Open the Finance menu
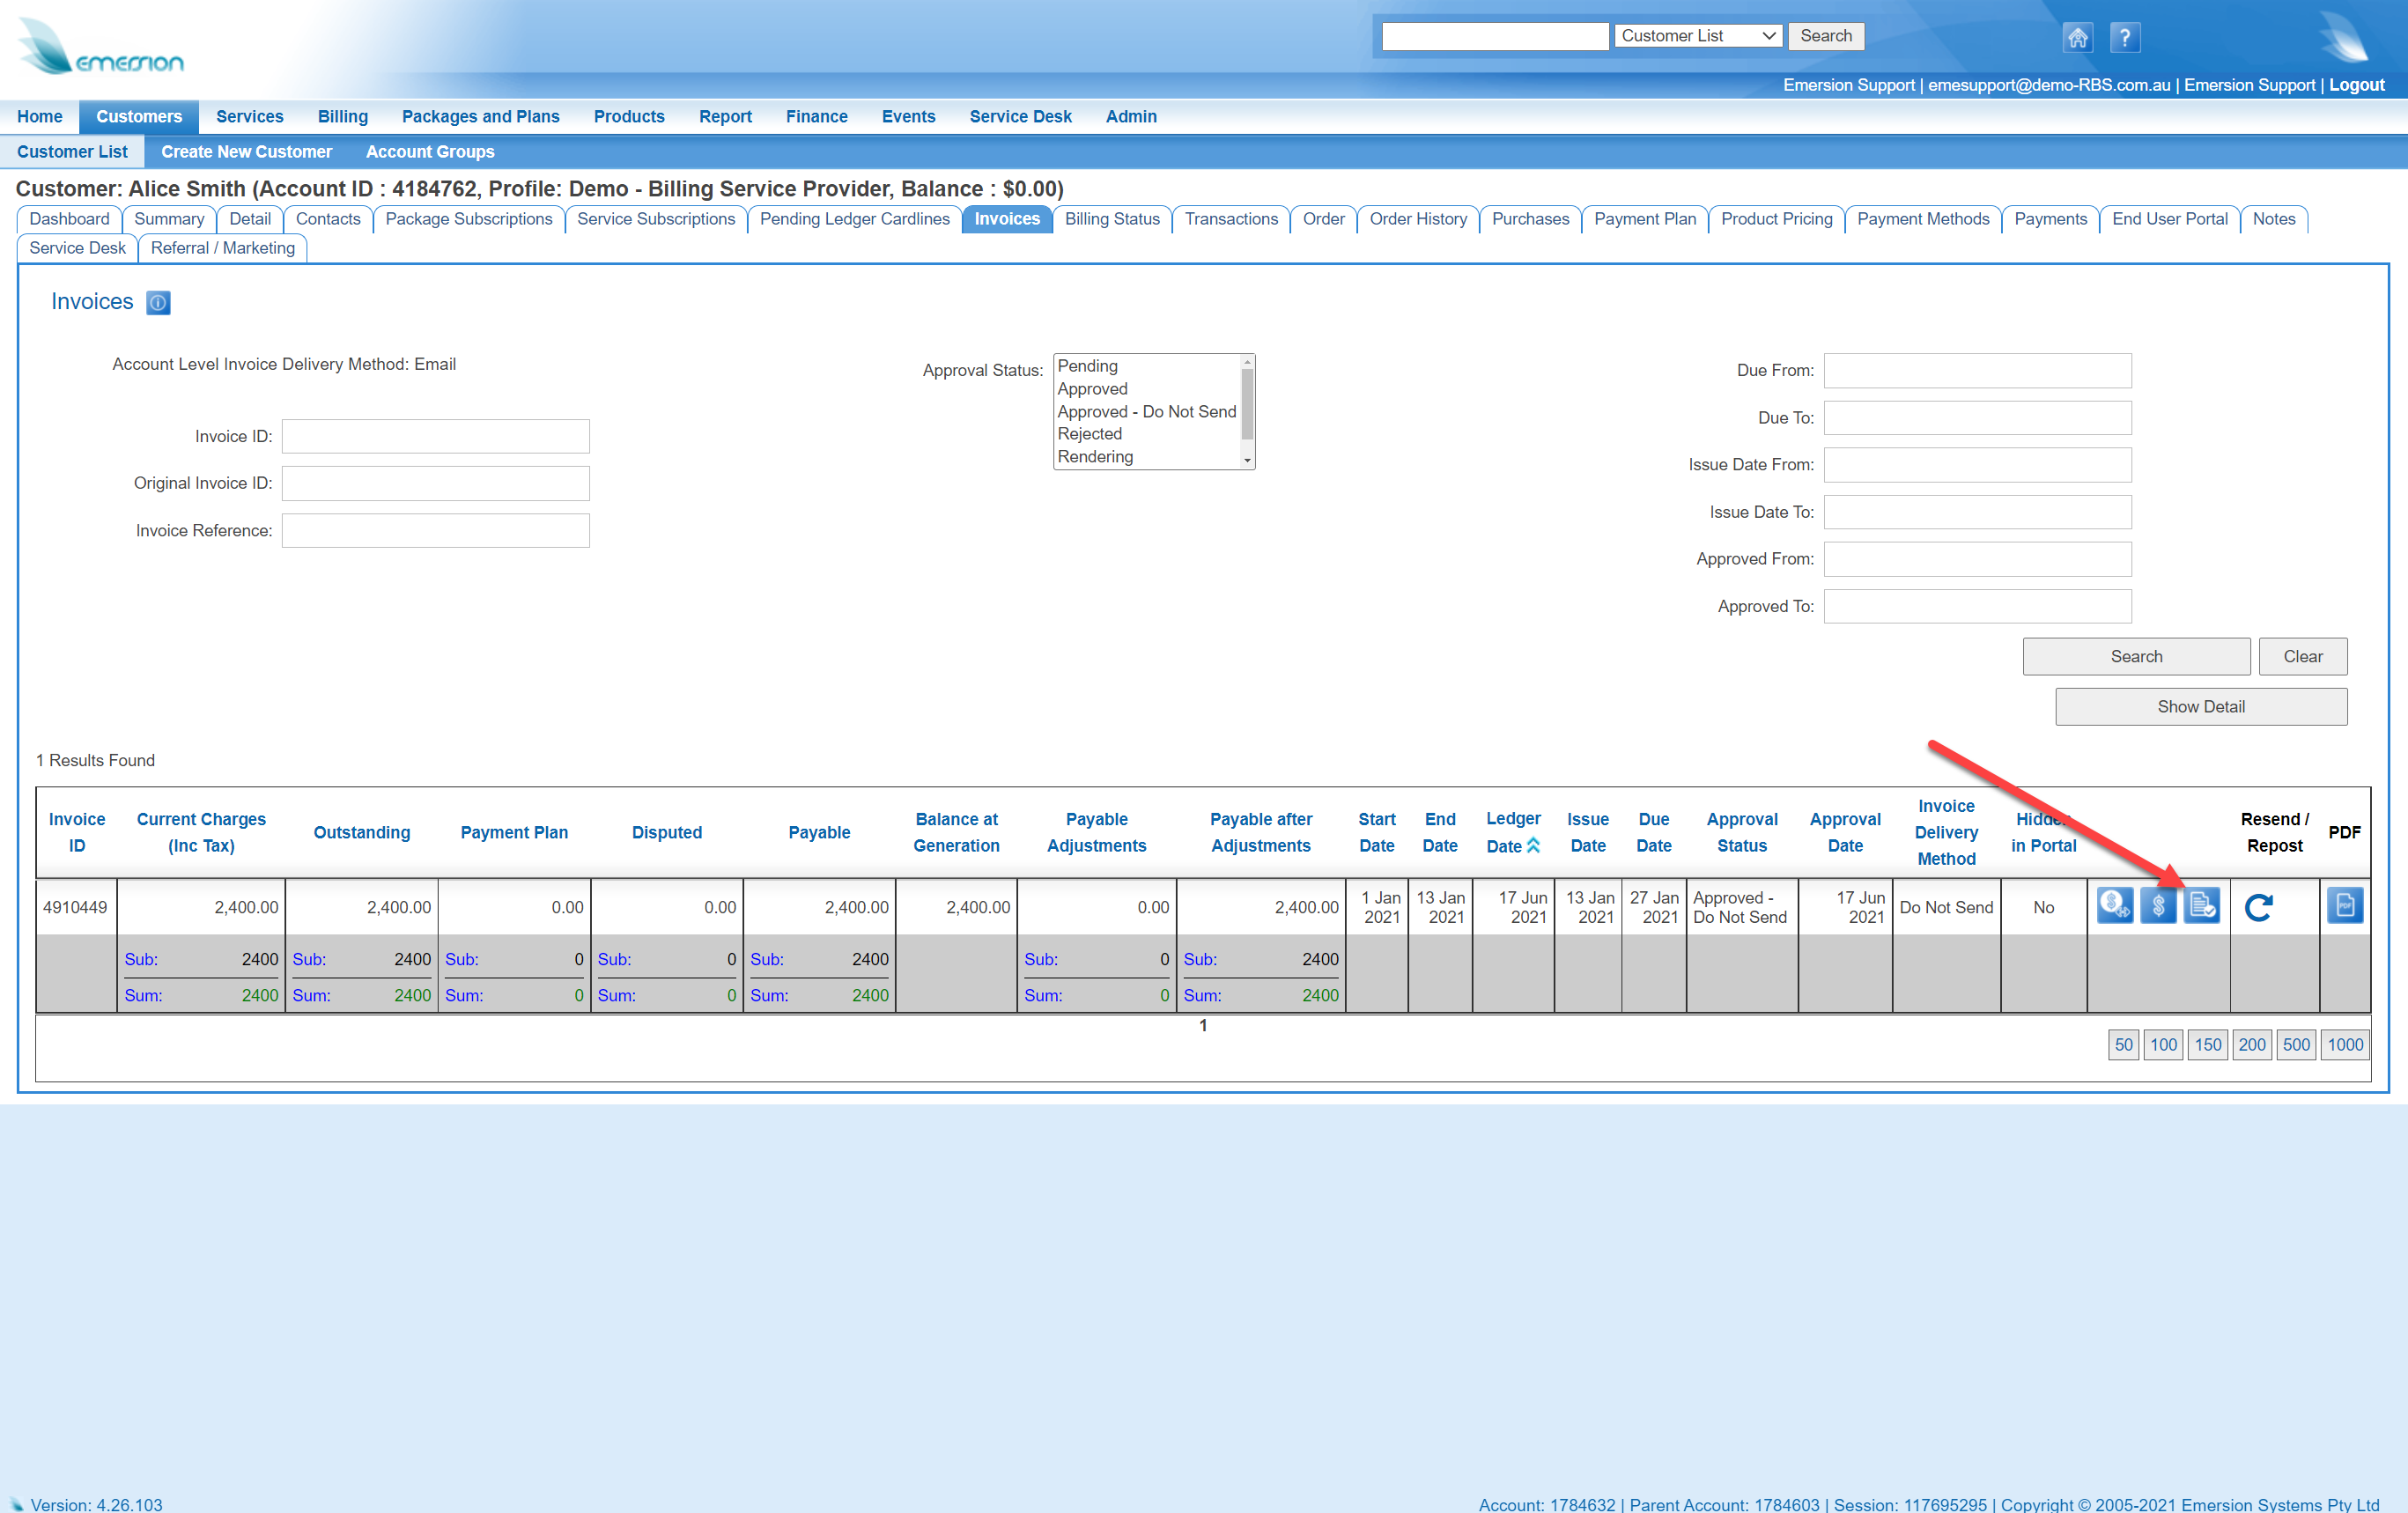Viewport: 2408px width, 1513px height. tap(816, 116)
